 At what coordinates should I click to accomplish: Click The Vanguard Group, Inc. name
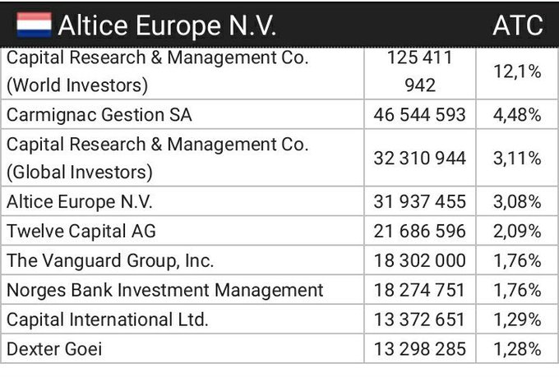point(110,260)
